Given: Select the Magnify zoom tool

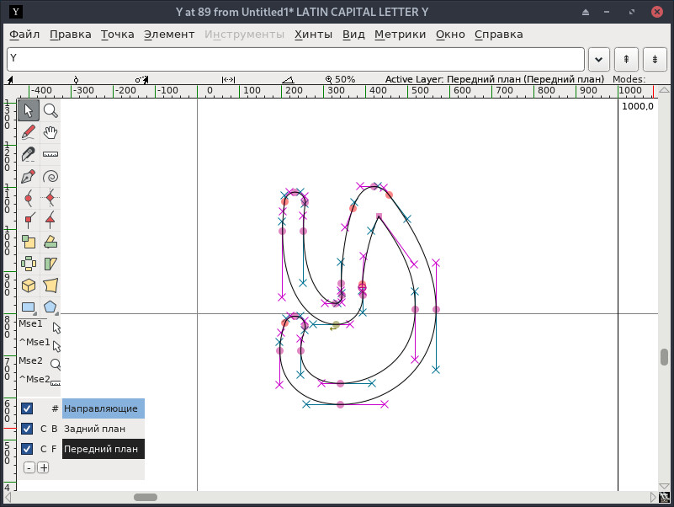Looking at the screenshot, I should 50,110.
